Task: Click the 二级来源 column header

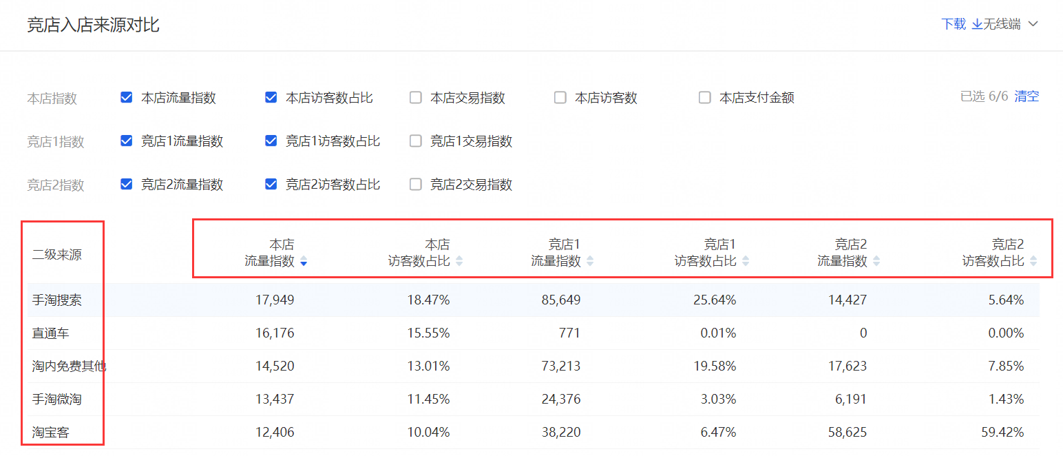Action: [x=57, y=255]
